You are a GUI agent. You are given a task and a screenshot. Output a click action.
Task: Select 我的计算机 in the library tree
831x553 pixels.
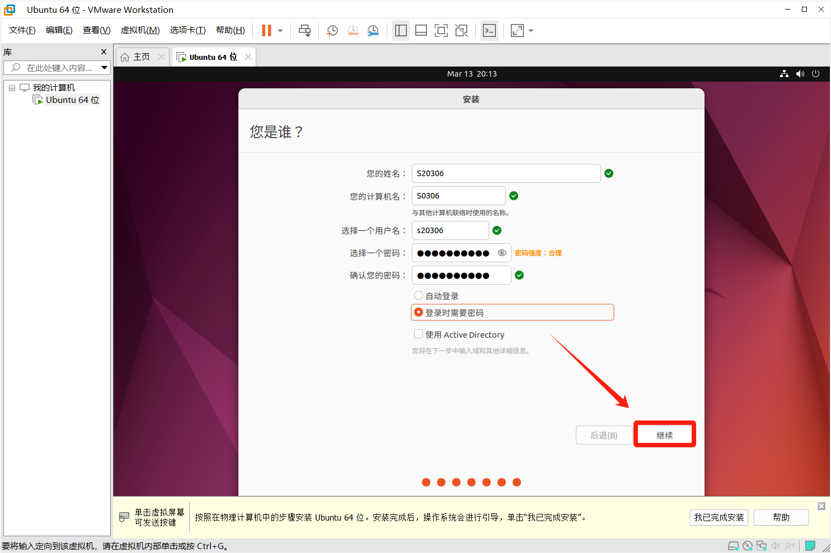54,88
